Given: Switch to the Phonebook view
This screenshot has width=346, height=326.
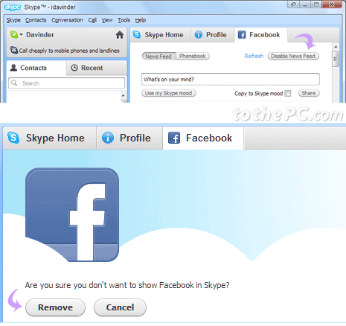Looking at the screenshot, I should pyautogui.click(x=193, y=57).
